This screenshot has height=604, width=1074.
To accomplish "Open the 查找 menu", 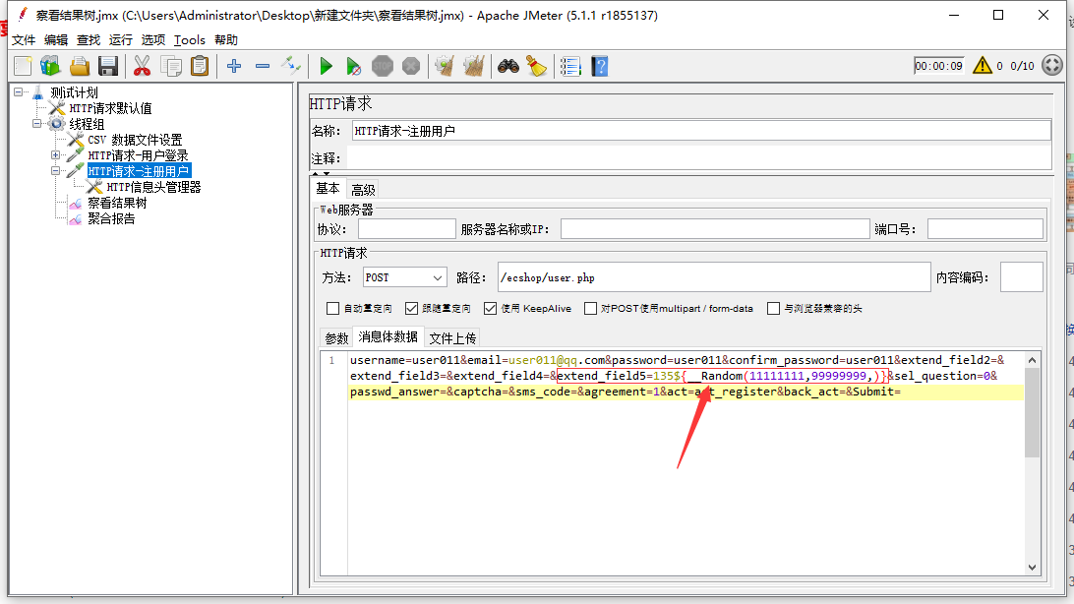I will coord(89,39).
